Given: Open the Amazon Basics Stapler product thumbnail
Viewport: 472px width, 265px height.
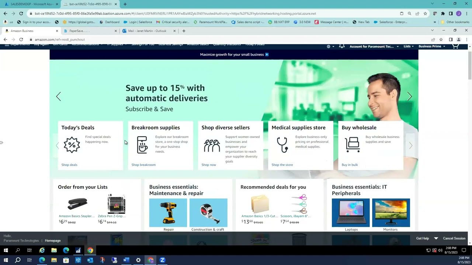Looking at the screenshot, I should click(x=77, y=204).
